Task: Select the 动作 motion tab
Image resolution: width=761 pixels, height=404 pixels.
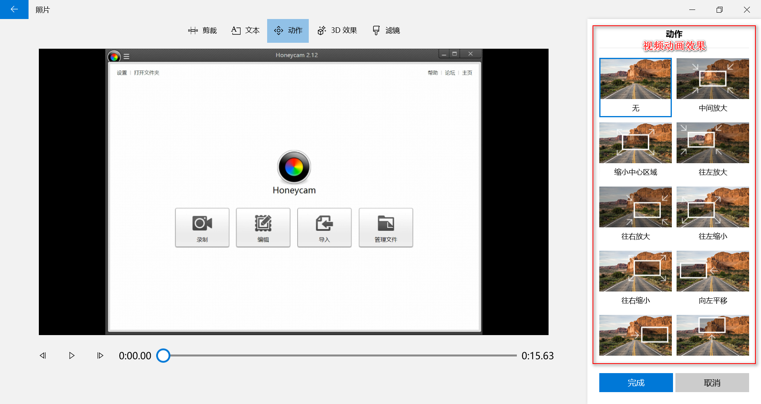Action: [288, 30]
